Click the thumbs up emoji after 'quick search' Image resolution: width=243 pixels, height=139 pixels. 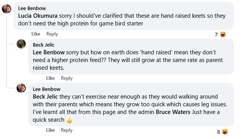pyautogui.click(x=69, y=120)
